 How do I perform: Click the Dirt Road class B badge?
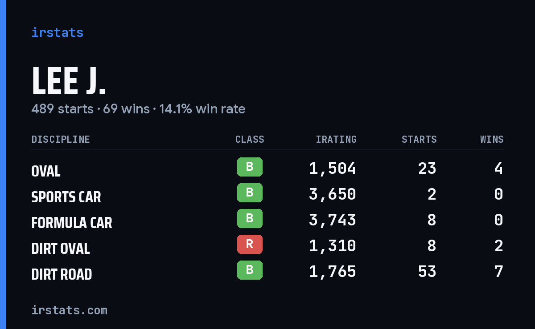(x=250, y=270)
